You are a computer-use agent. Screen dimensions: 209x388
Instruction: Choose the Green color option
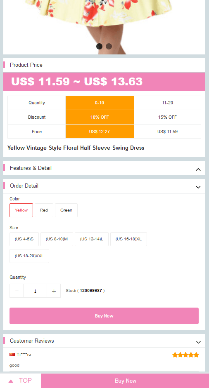tap(66, 210)
